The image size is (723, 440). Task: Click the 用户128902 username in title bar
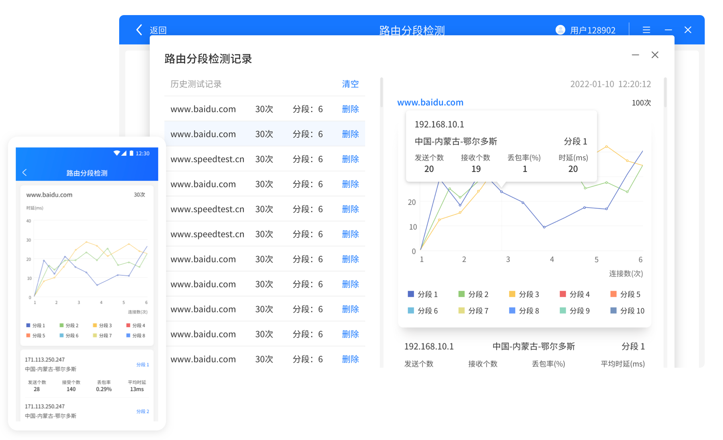pyautogui.click(x=593, y=30)
